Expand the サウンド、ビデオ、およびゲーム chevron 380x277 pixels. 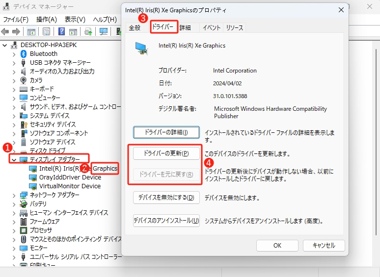[14, 107]
